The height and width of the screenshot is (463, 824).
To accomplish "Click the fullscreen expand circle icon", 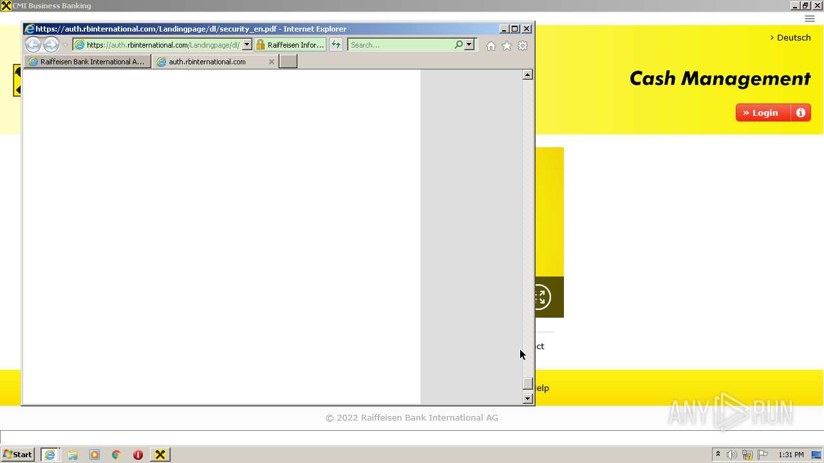I will [x=539, y=297].
